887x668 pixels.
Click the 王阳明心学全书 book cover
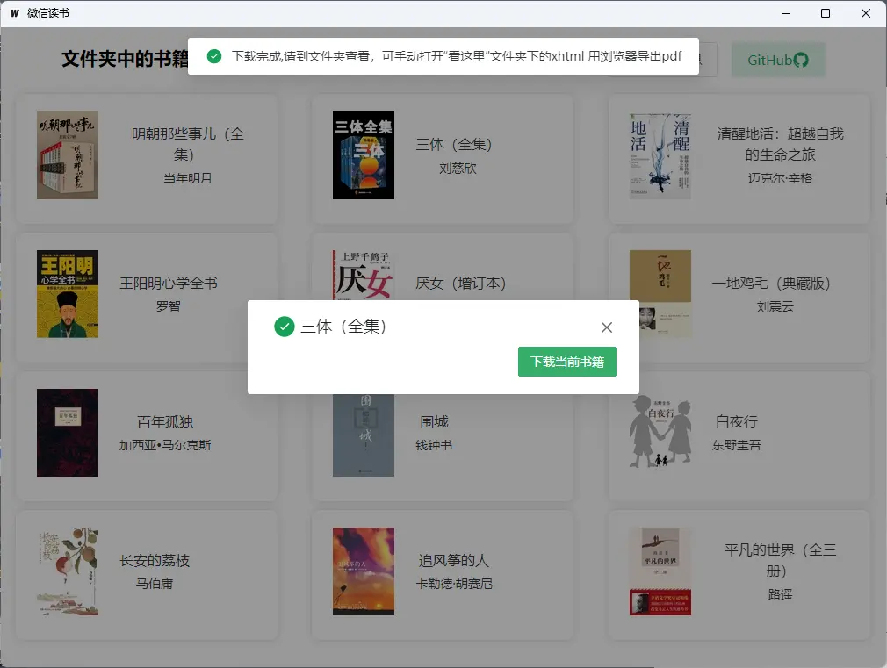coord(68,293)
